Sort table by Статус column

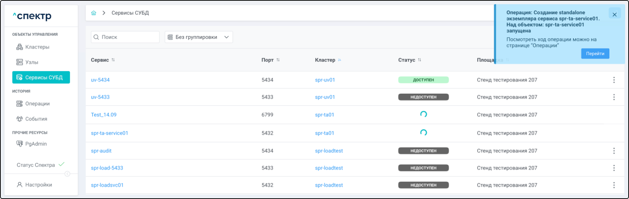tap(419, 60)
